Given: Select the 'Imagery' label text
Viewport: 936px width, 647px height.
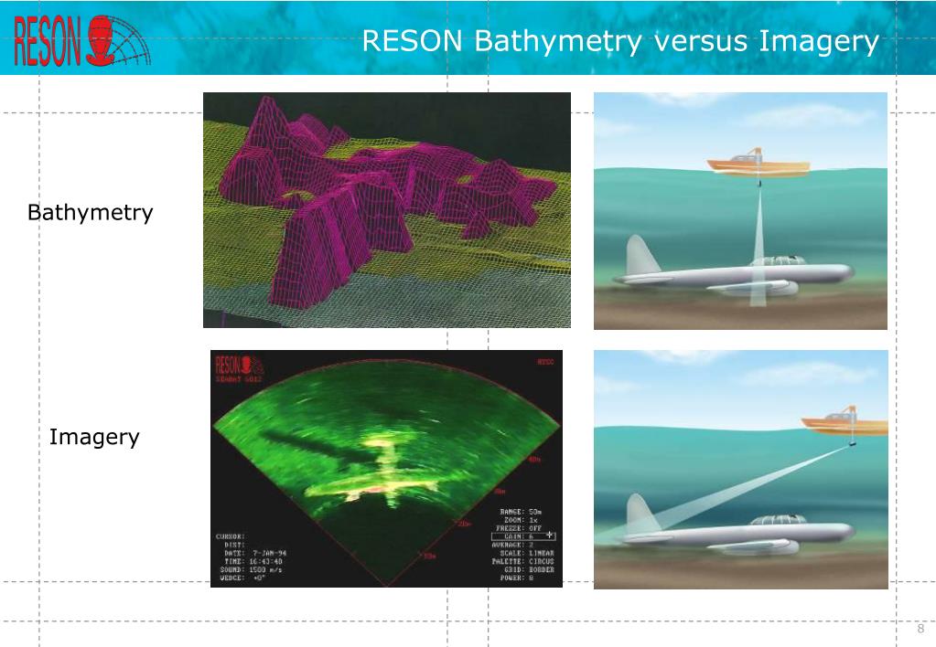Looking at the screenshot, I should 93,437.
